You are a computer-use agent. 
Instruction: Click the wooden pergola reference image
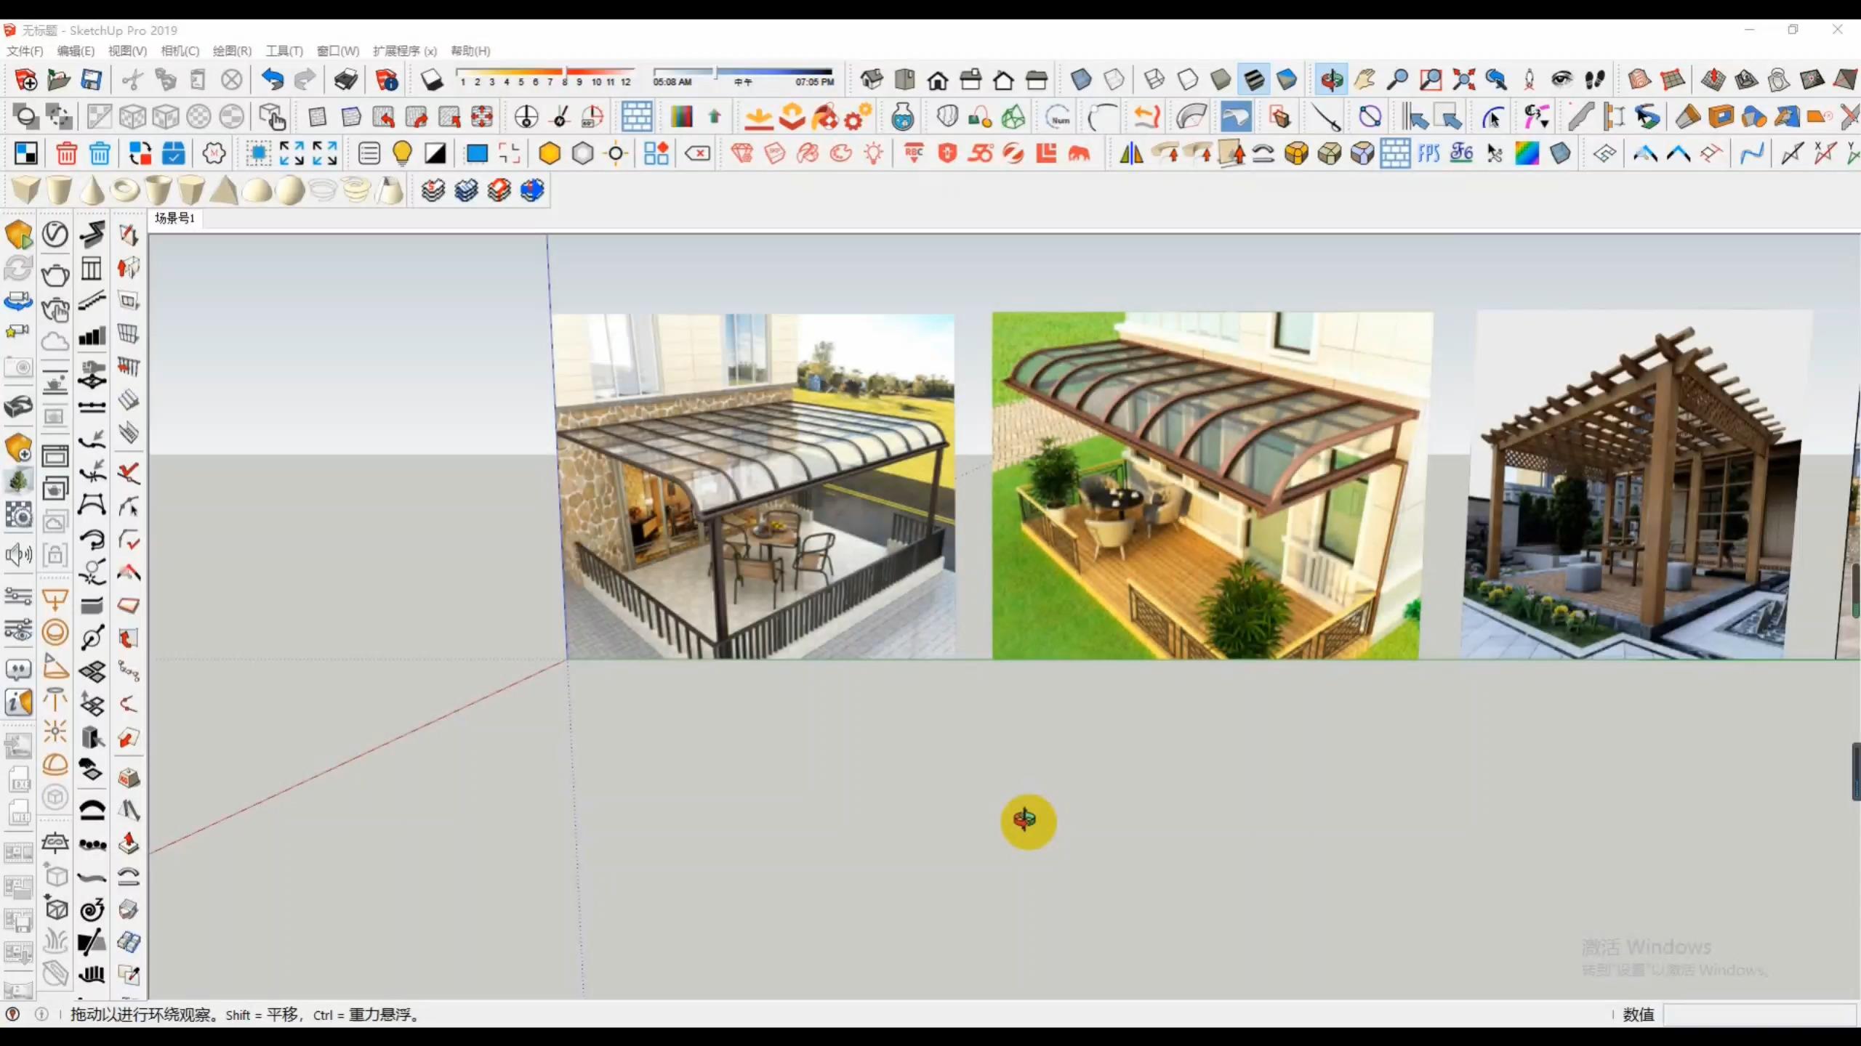[x=1636, y=487]
